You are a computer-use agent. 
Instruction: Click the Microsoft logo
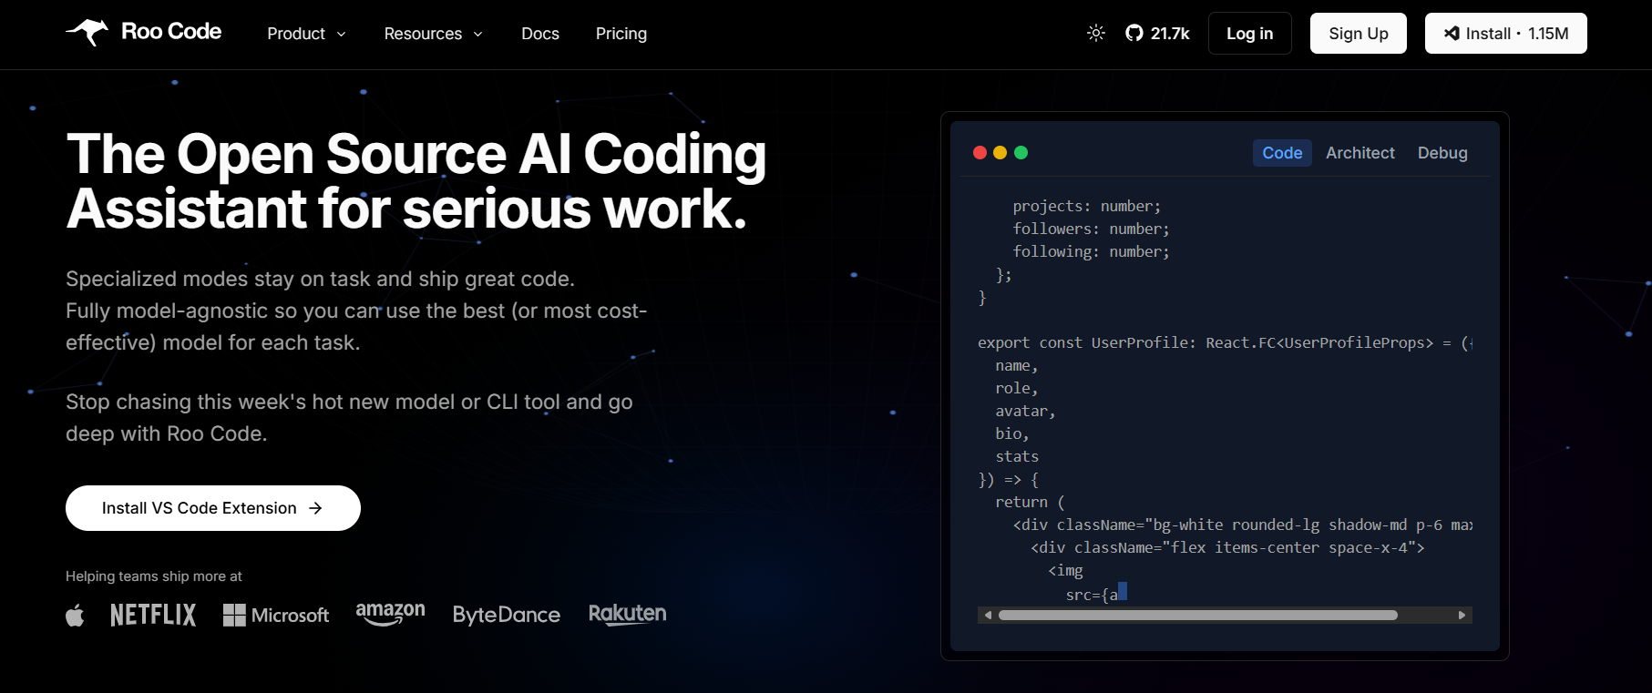tap(276, 616)
